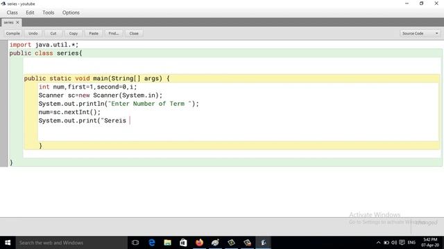Image resolution: width=444 pixels, height=249 pixels.
Task: Click the left line-number margin of the editor
Action: pyautogui.click(x=3, y=103)
